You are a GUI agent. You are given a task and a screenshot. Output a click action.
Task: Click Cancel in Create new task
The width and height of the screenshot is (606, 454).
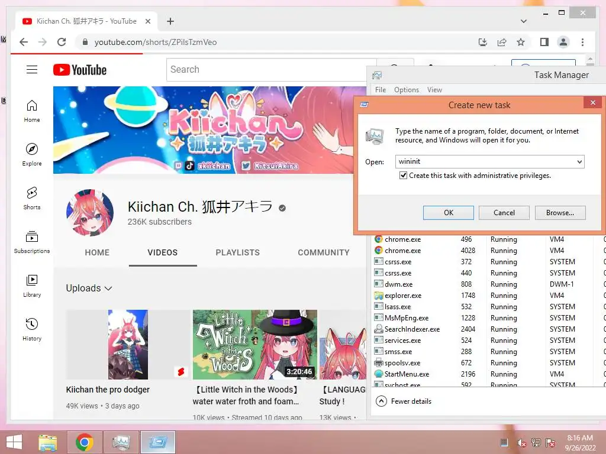click(x=504, y=213)
